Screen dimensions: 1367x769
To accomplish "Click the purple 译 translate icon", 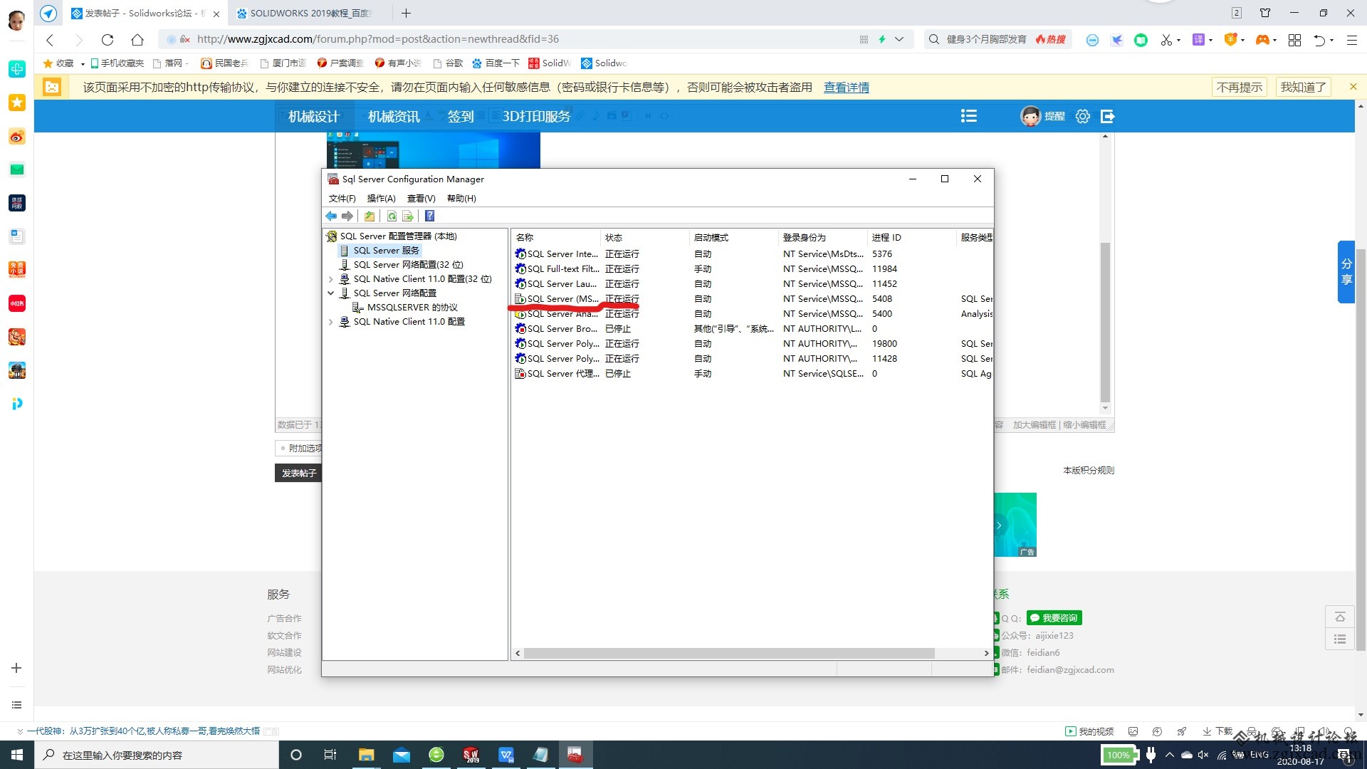I will coord(1198,40).
